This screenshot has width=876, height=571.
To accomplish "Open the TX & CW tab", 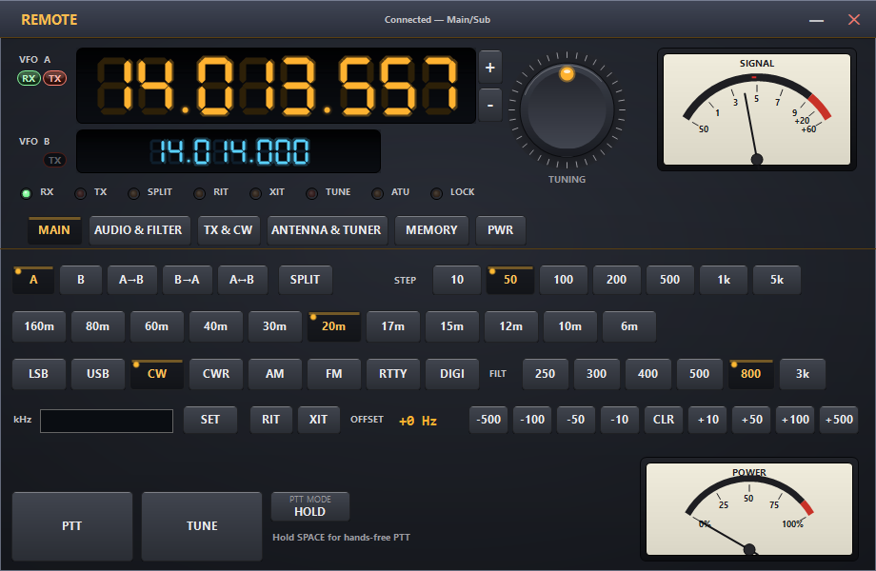I will 228,230.
